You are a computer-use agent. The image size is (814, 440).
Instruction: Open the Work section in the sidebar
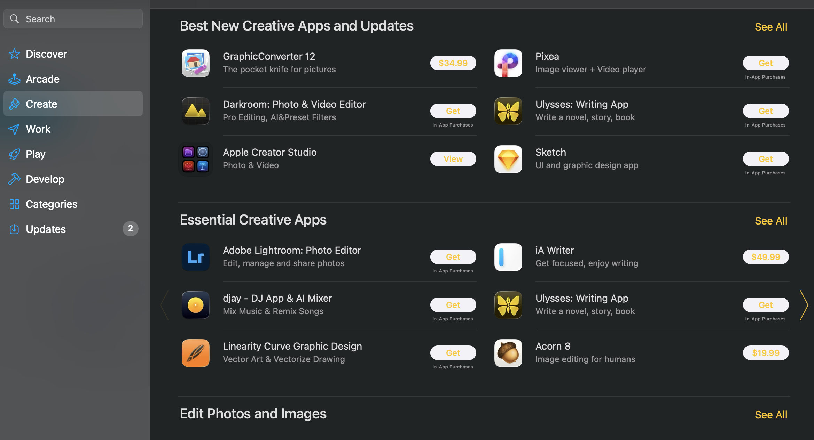pyautogui.click(x=38, y=129)
